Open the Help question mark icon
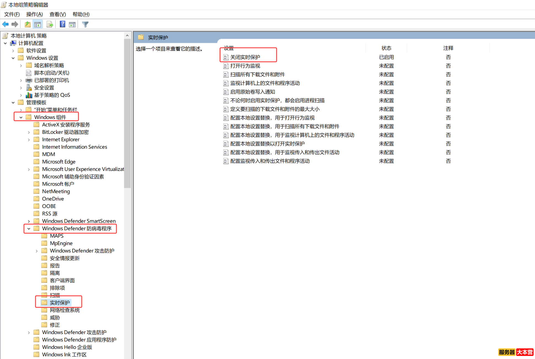 (x=62, y=24)
